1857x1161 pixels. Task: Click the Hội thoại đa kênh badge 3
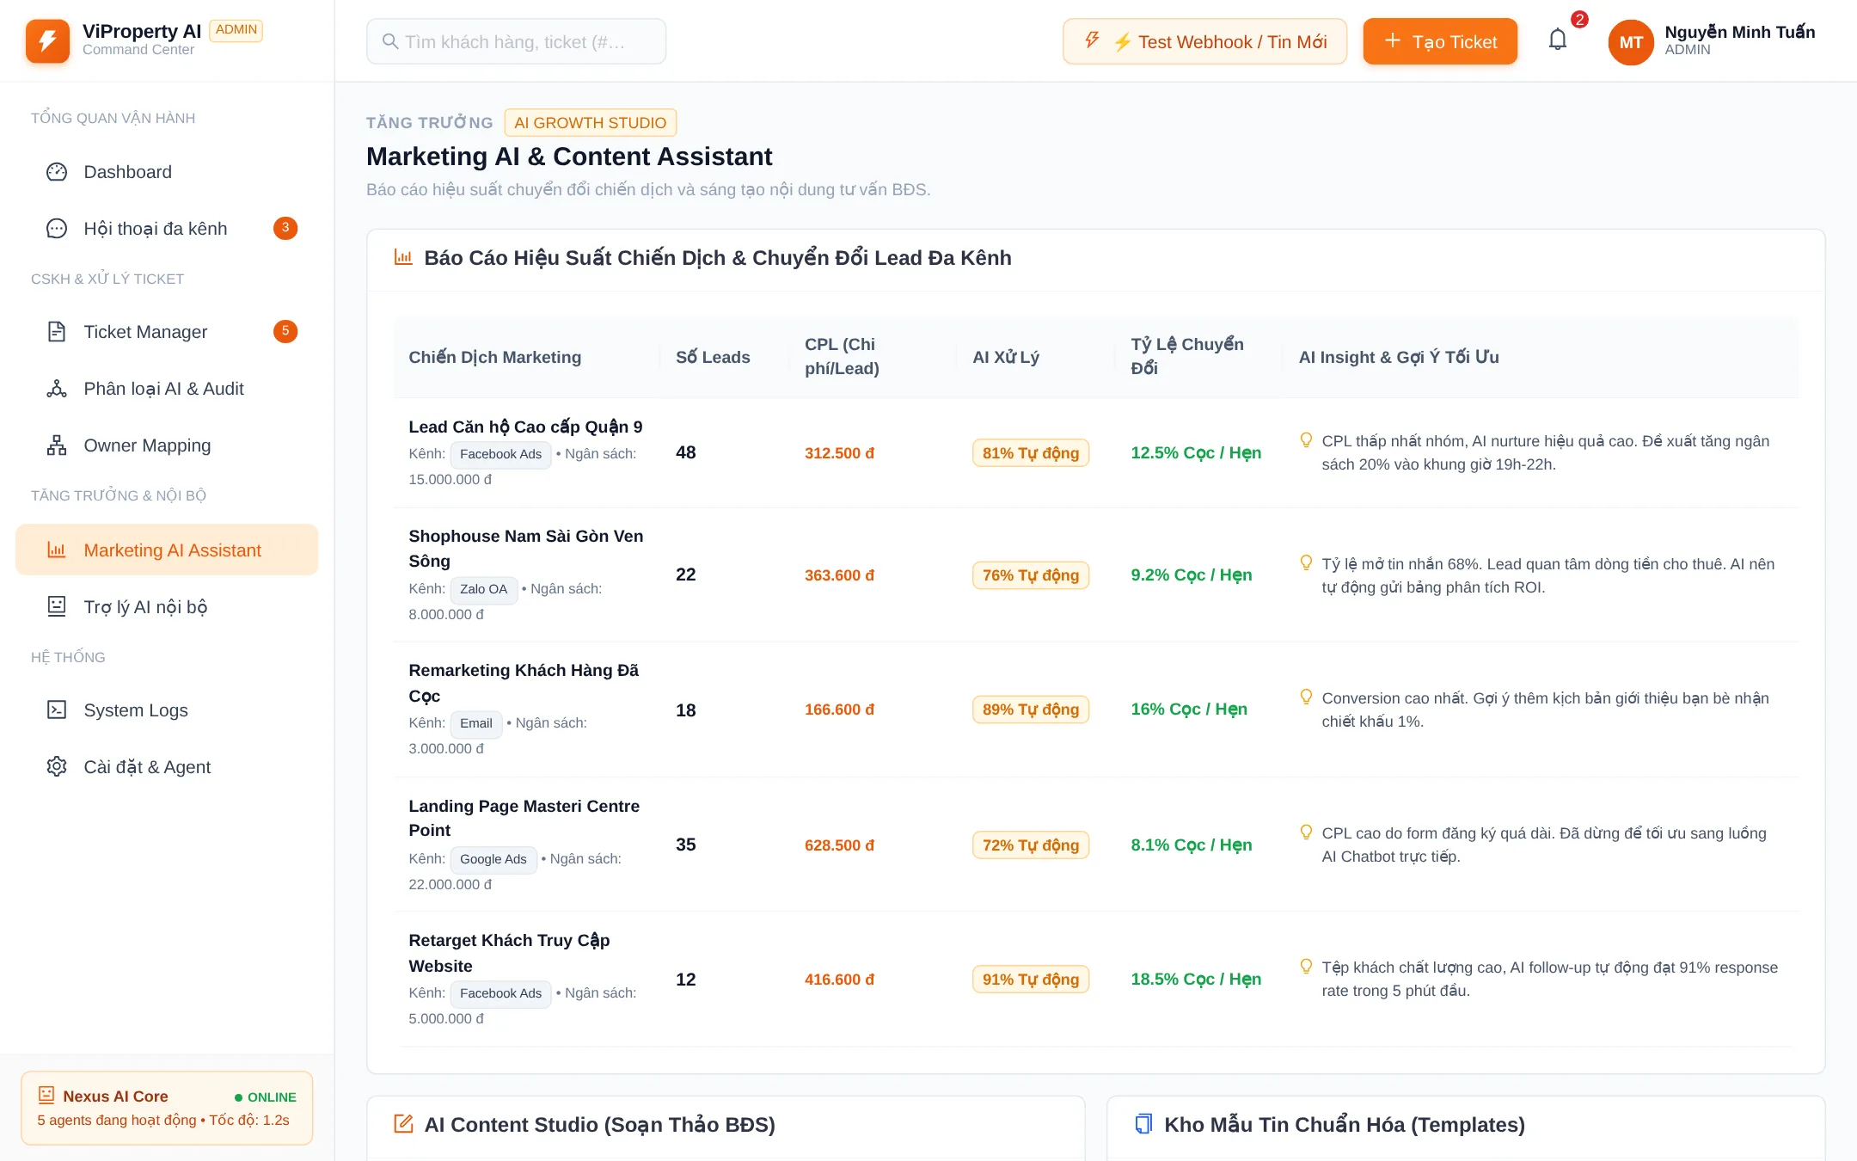click(285, 229)
